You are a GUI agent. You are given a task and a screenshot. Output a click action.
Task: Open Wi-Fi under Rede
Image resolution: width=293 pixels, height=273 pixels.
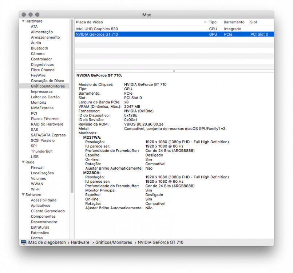pos(36,189)
